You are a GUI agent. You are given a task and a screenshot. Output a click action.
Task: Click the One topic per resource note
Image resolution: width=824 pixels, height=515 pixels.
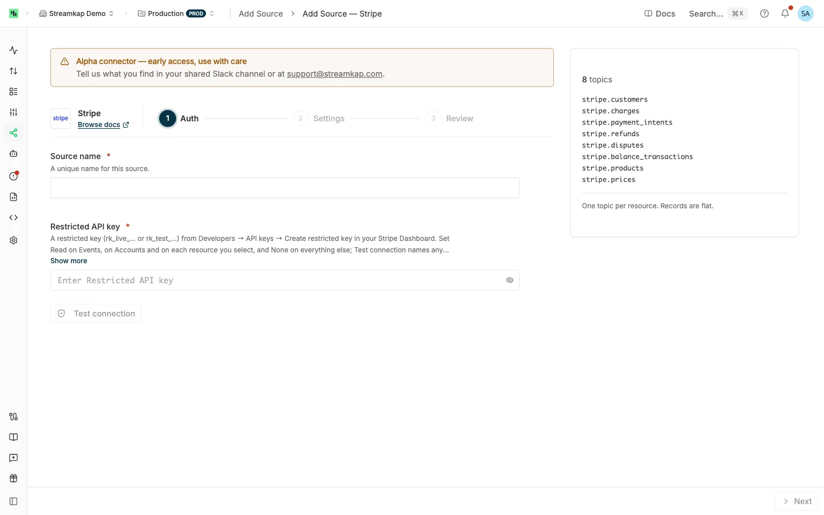click(x=648, y=206)
